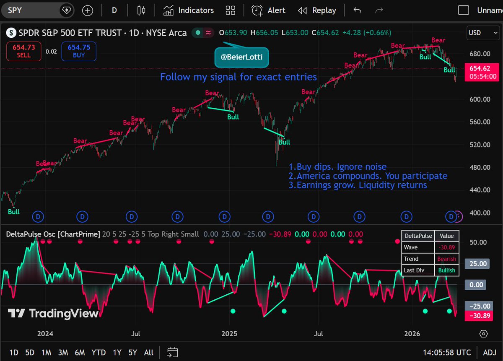The height and width of the screenshot is (361, 503).
Task: Click the 'Buy dips. Ignore noise' annotation
Action: tap(337, 166)
